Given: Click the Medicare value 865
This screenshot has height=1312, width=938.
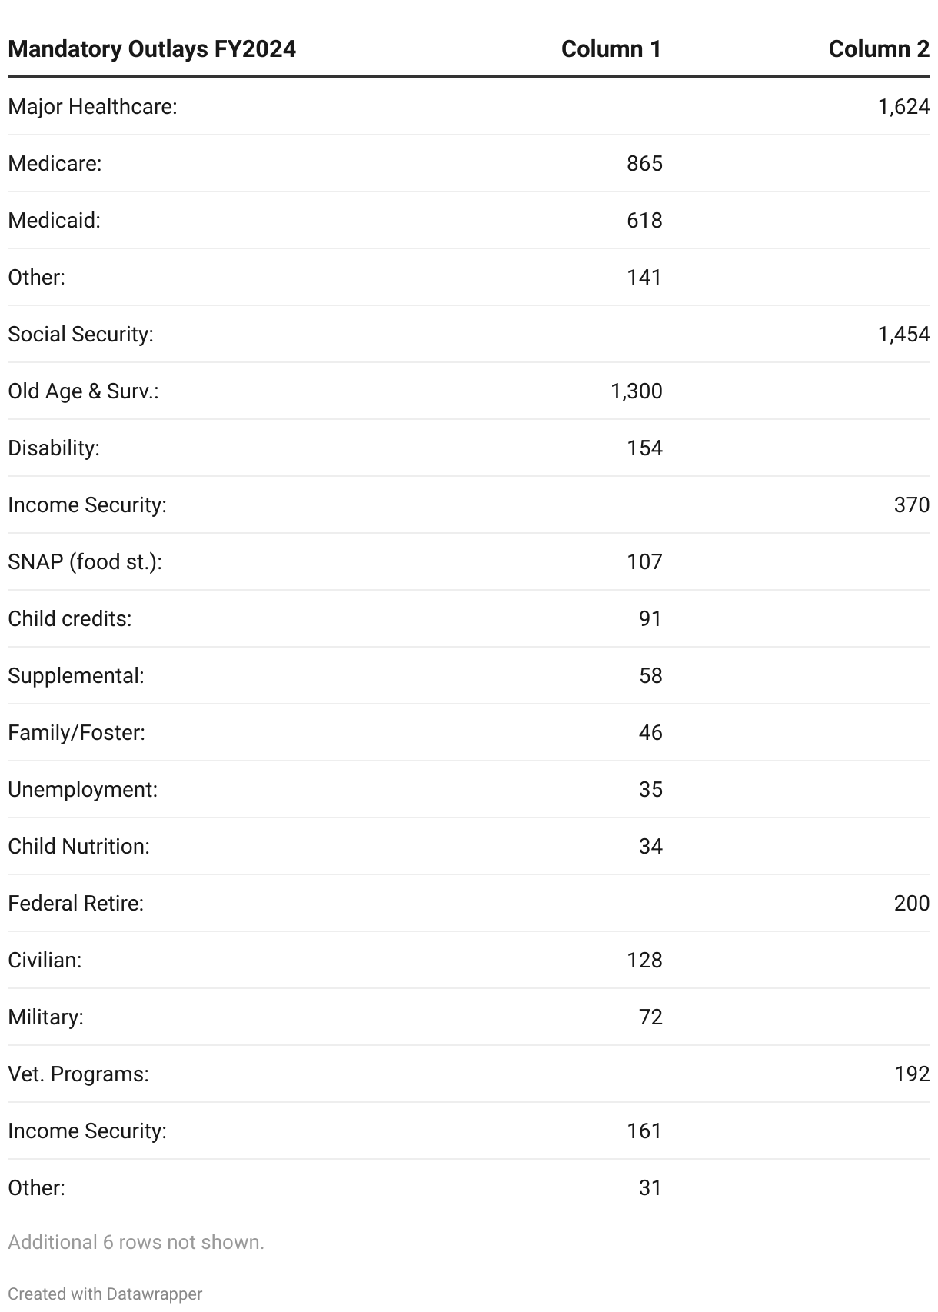Looking at the screenshot, I should coord(644,164).
